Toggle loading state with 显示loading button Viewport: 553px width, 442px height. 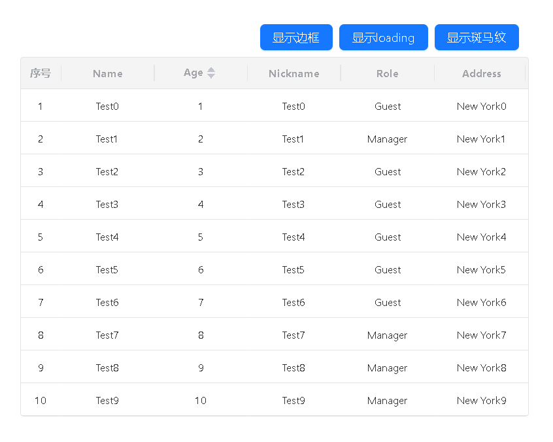tap(383, 37)
